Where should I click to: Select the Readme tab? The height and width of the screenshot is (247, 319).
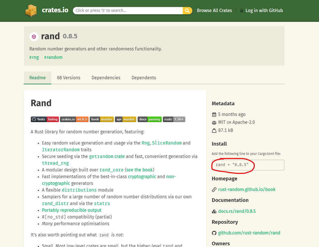38,78
